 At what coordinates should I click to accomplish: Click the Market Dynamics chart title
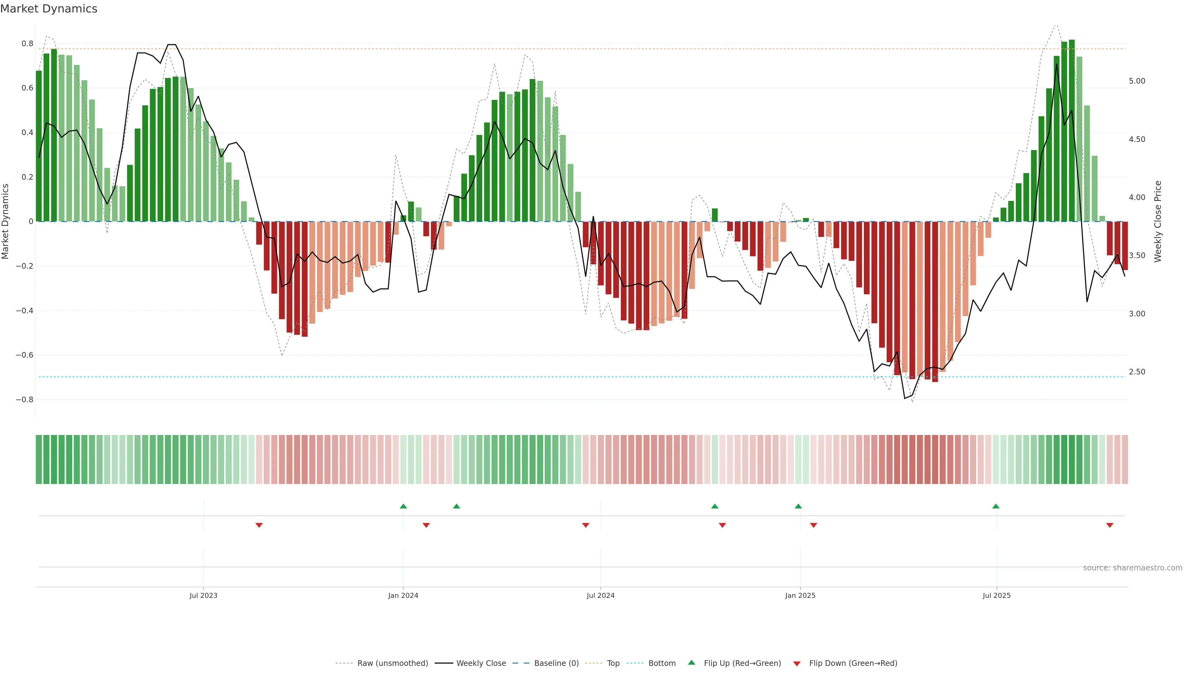(x=49, y=9)
